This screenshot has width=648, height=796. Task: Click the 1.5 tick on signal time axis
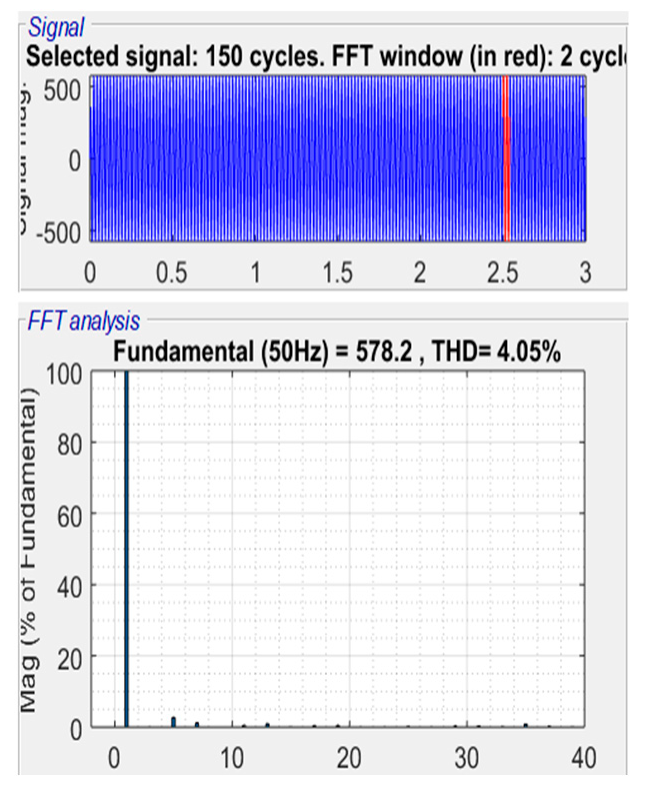[337, 273]
